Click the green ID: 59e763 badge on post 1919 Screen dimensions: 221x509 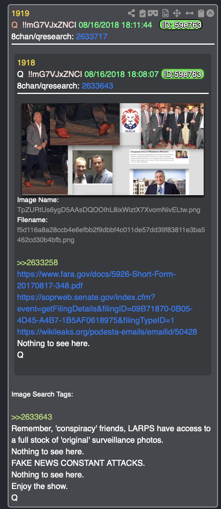pos(181,25)
